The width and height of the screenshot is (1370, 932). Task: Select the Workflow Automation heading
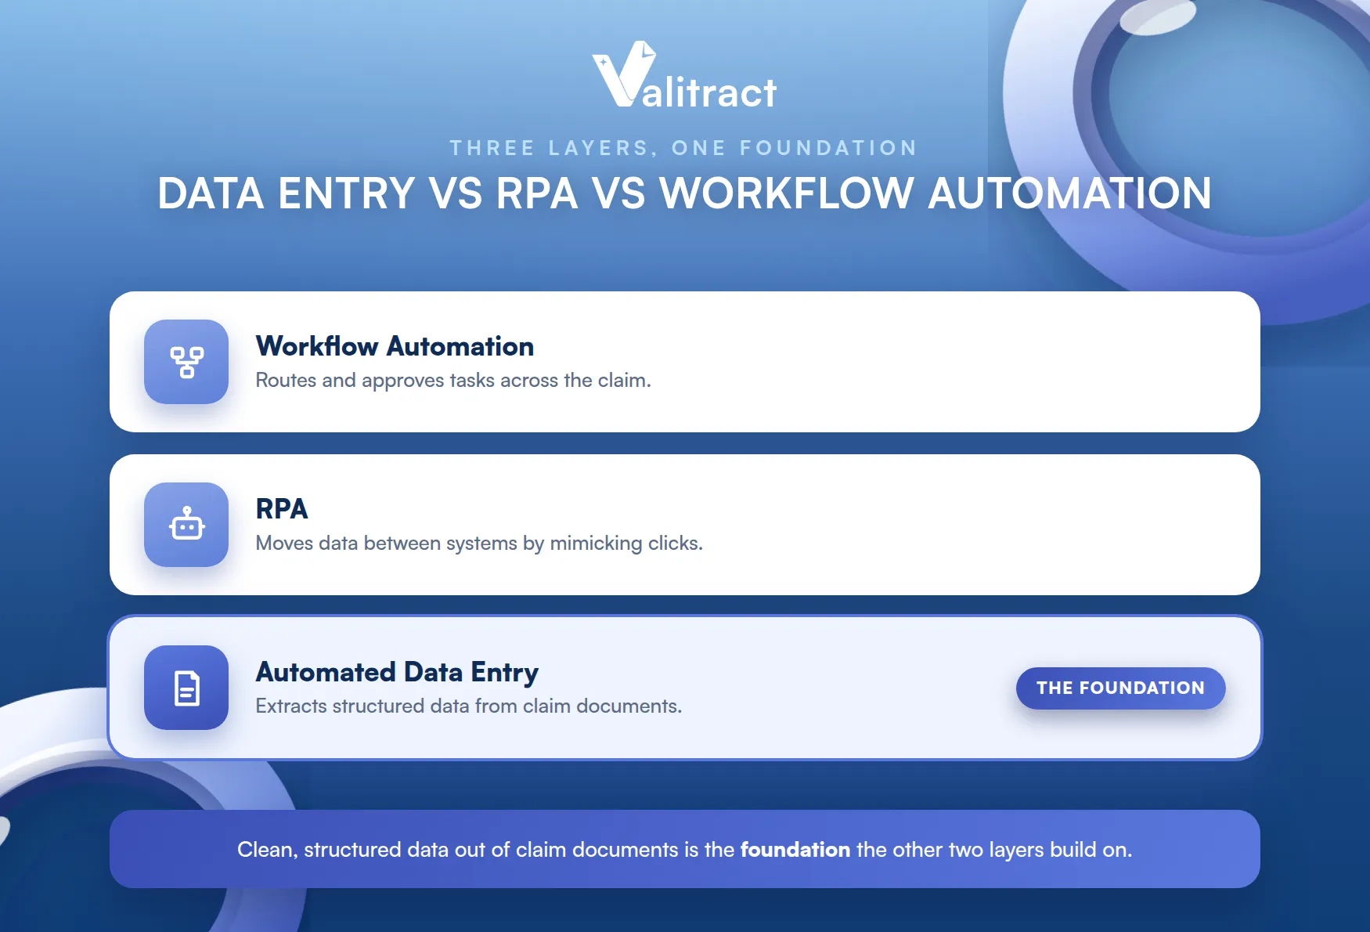[395, 346]
